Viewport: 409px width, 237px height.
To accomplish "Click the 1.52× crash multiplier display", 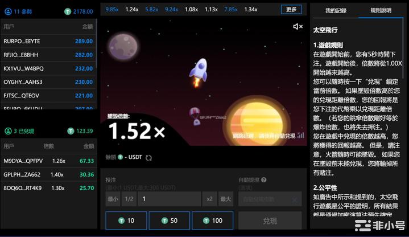I will pos(137,130).
